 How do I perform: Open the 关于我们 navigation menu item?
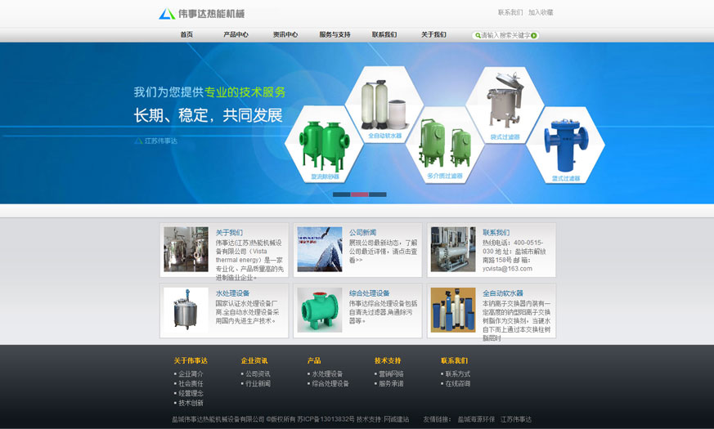pos(433,34)
